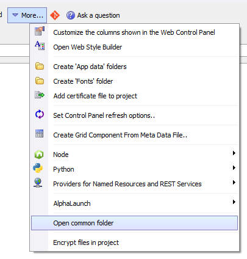Click the 'Fonts' folder icon
The width and height of the screenshot is (247, 259).
(x=40, y=81)
